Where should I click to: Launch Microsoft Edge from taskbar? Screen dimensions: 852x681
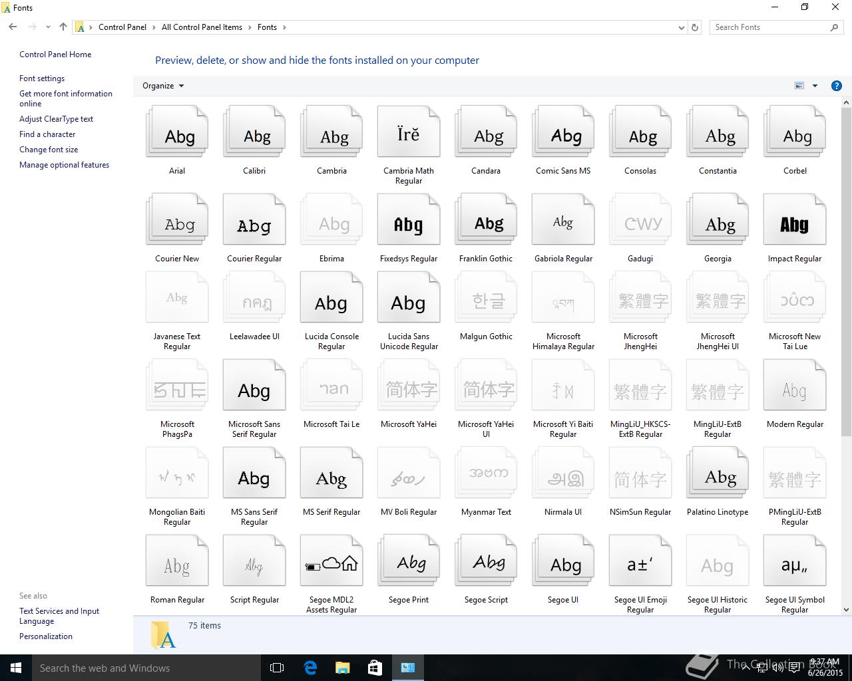(310, 668)
